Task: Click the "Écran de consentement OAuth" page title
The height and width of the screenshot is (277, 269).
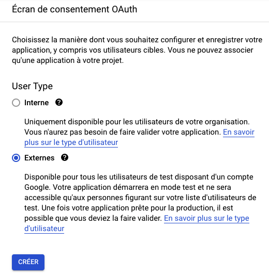Action: pyautogui.click(x=74, y=9)
